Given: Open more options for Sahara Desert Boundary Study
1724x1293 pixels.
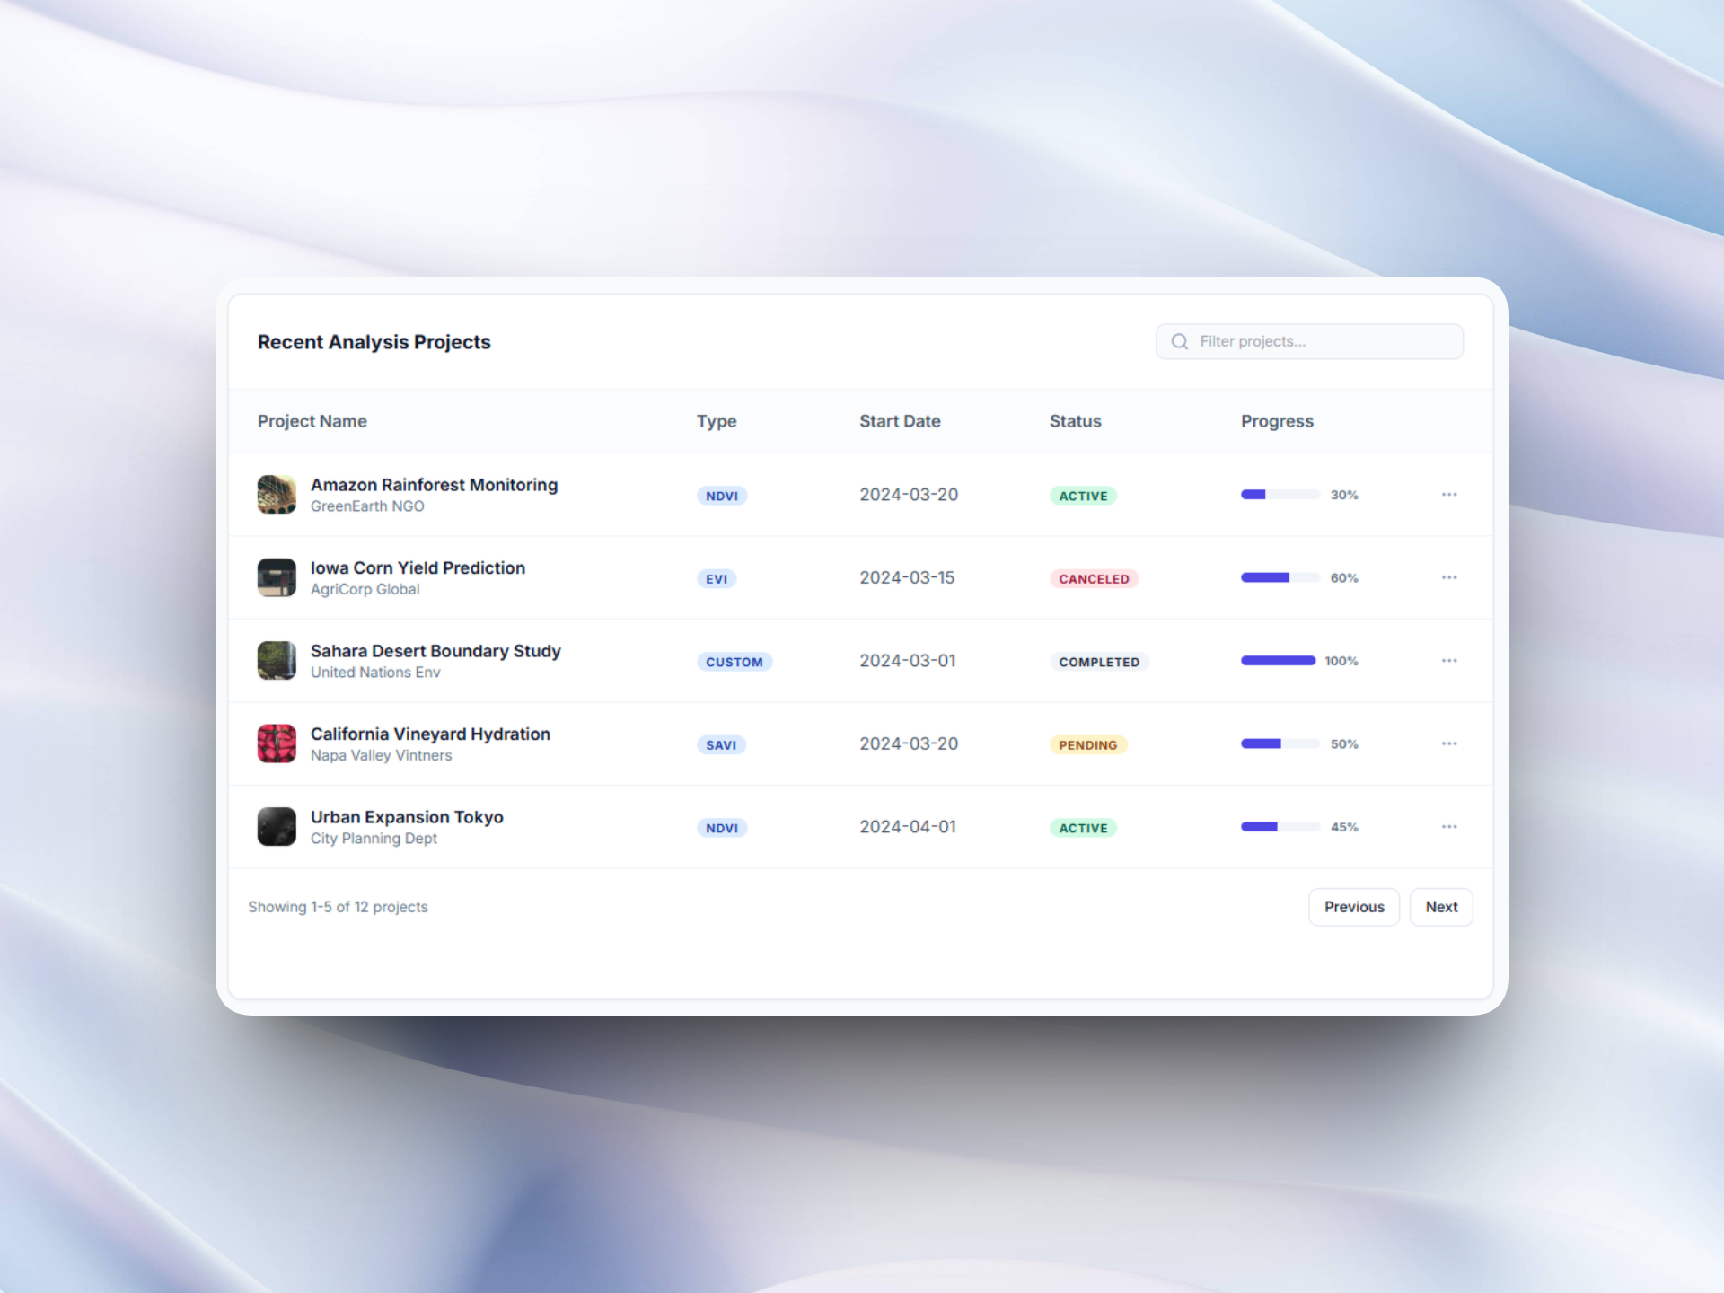Looking at the screenshot, I should tap(1449, 661).
